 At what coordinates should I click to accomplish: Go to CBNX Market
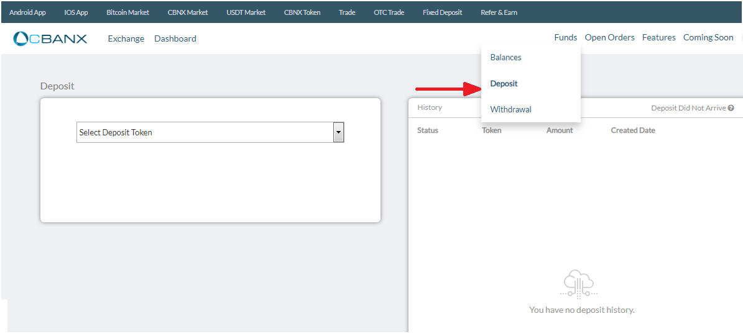[188, 12]
